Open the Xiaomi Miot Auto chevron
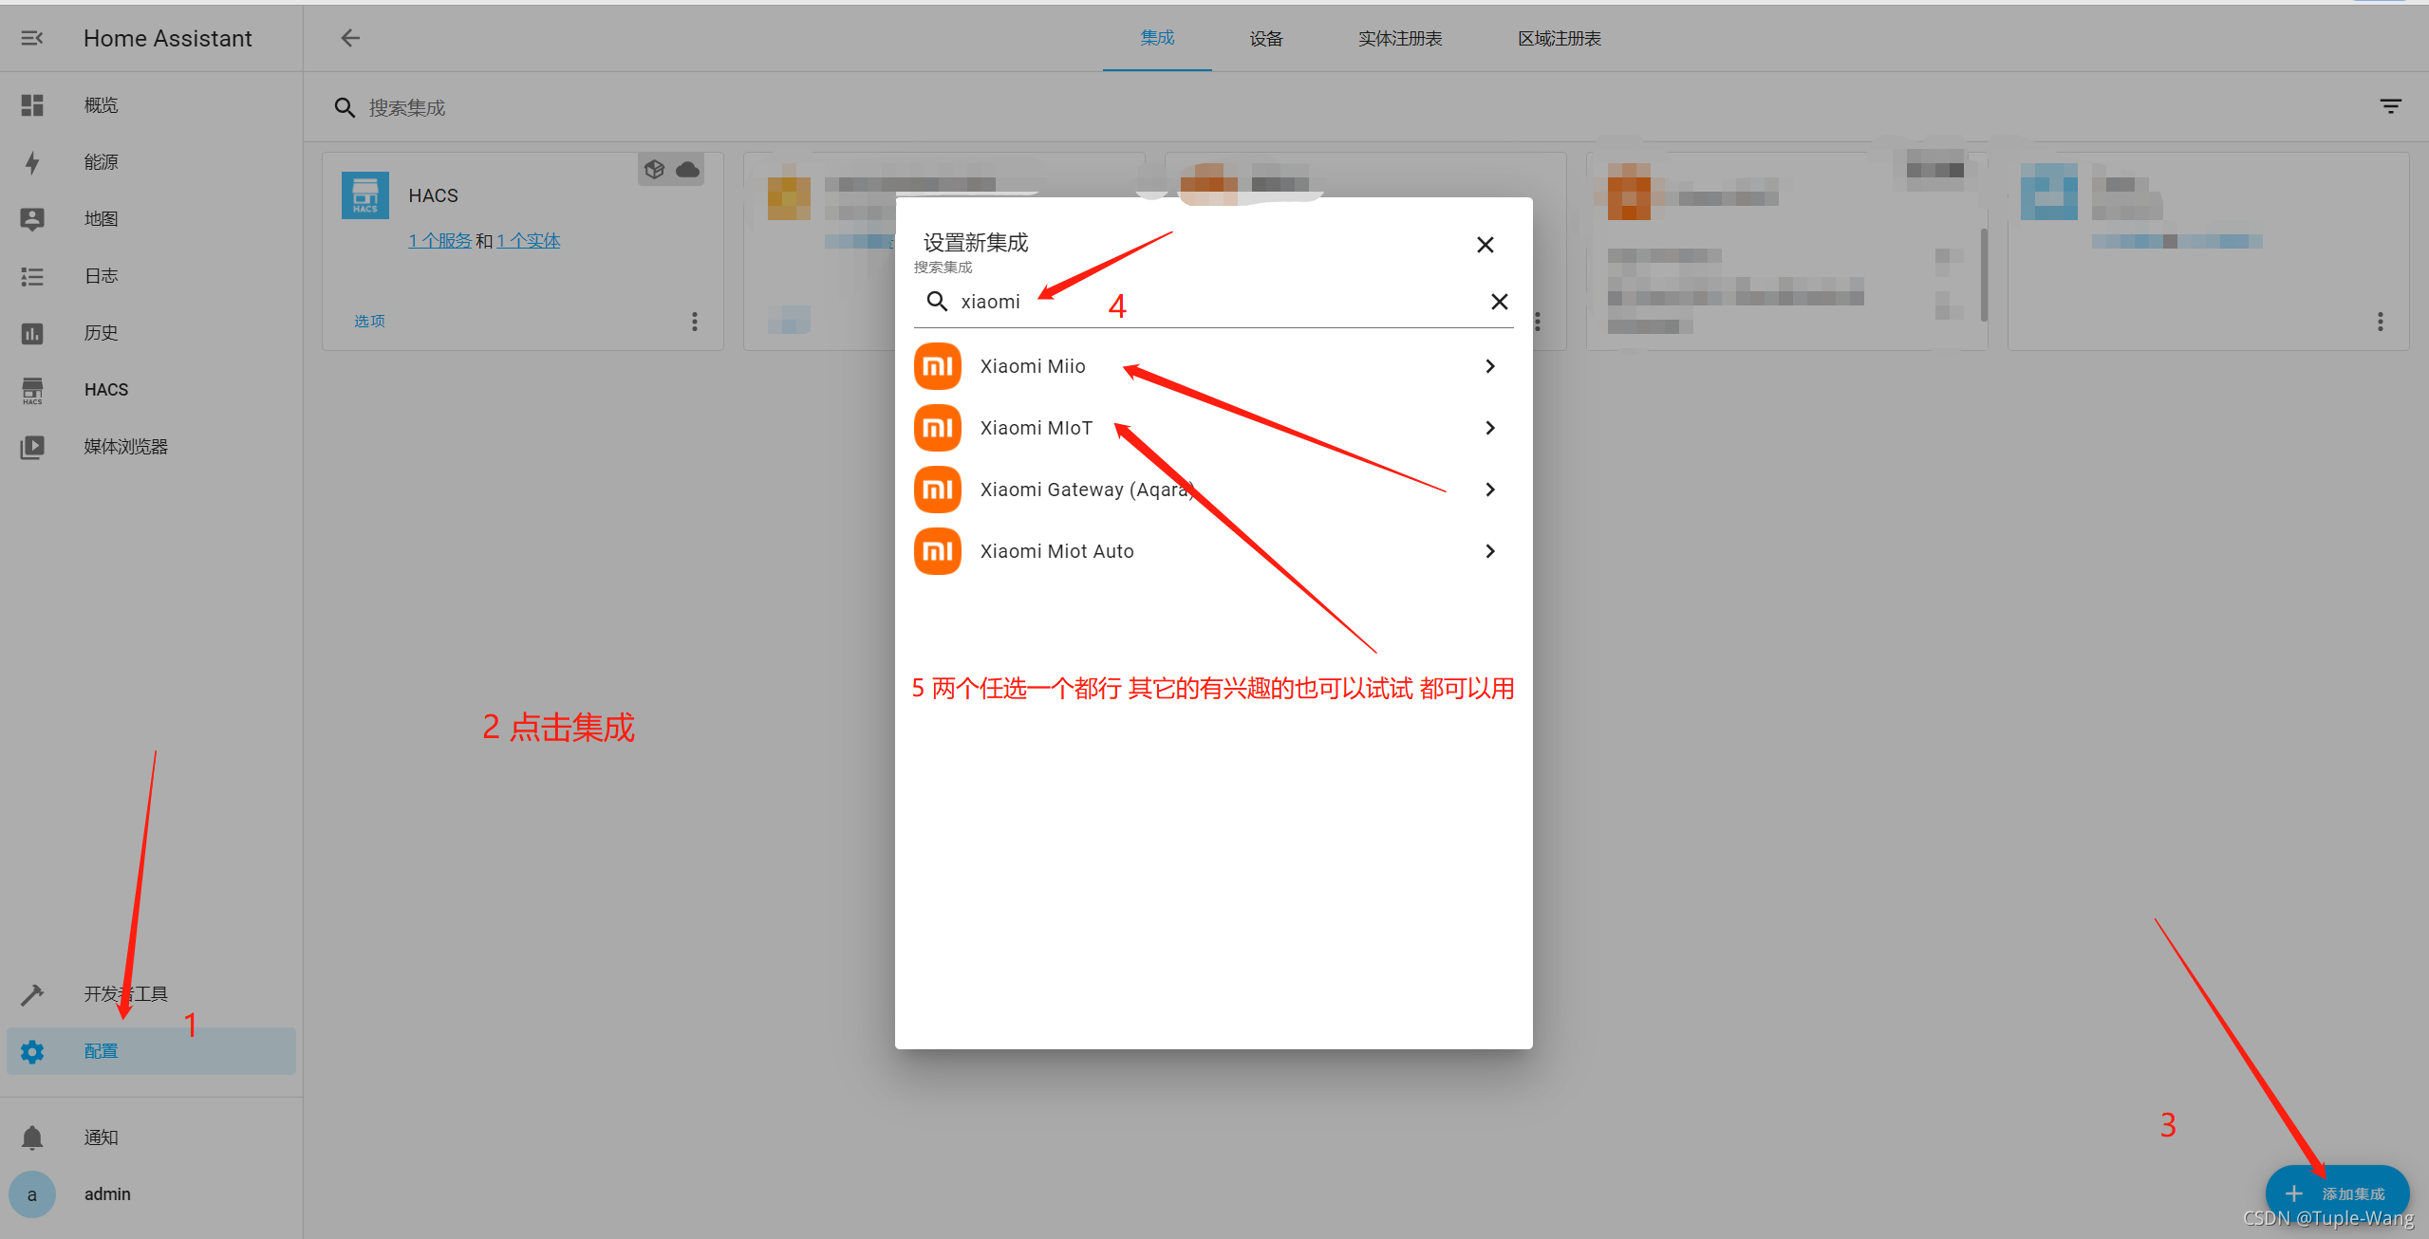This screenshot has width=2429, height=1239. coord(1489,551)
